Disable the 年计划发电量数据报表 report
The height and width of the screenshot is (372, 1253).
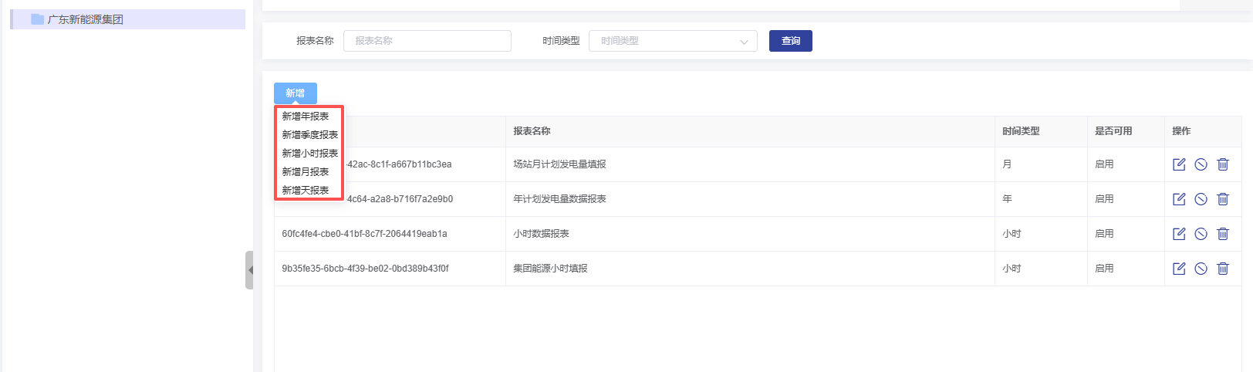[x=1201, y=199]
